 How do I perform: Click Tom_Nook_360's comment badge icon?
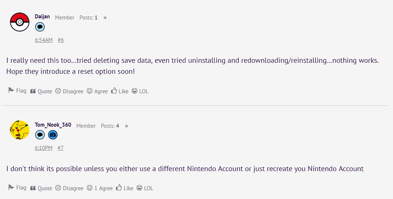40,135
